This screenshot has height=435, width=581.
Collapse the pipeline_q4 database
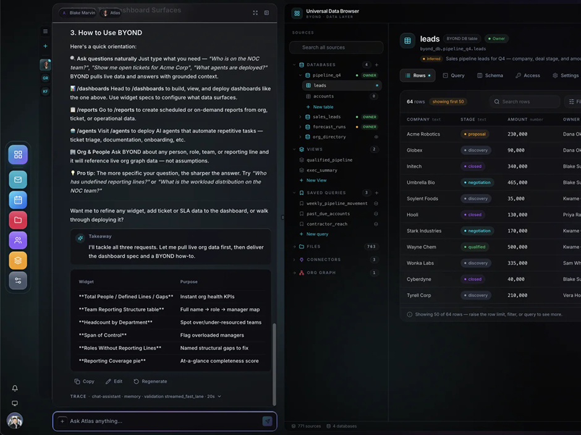(300, 75)
